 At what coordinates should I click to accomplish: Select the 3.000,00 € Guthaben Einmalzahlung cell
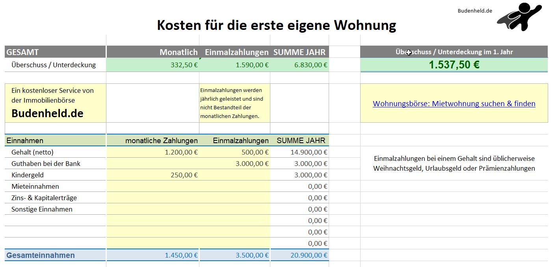coord(234,163)
